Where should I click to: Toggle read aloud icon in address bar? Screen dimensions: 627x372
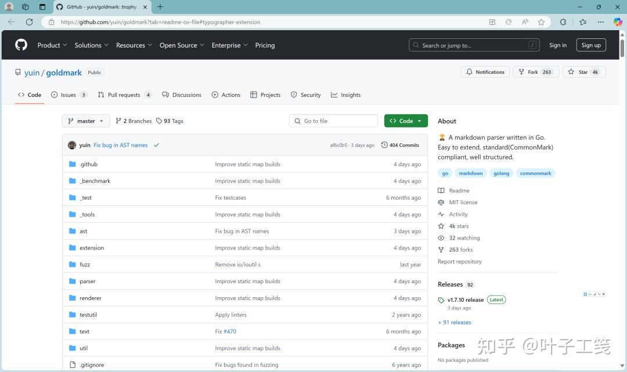tap(525, 22)
